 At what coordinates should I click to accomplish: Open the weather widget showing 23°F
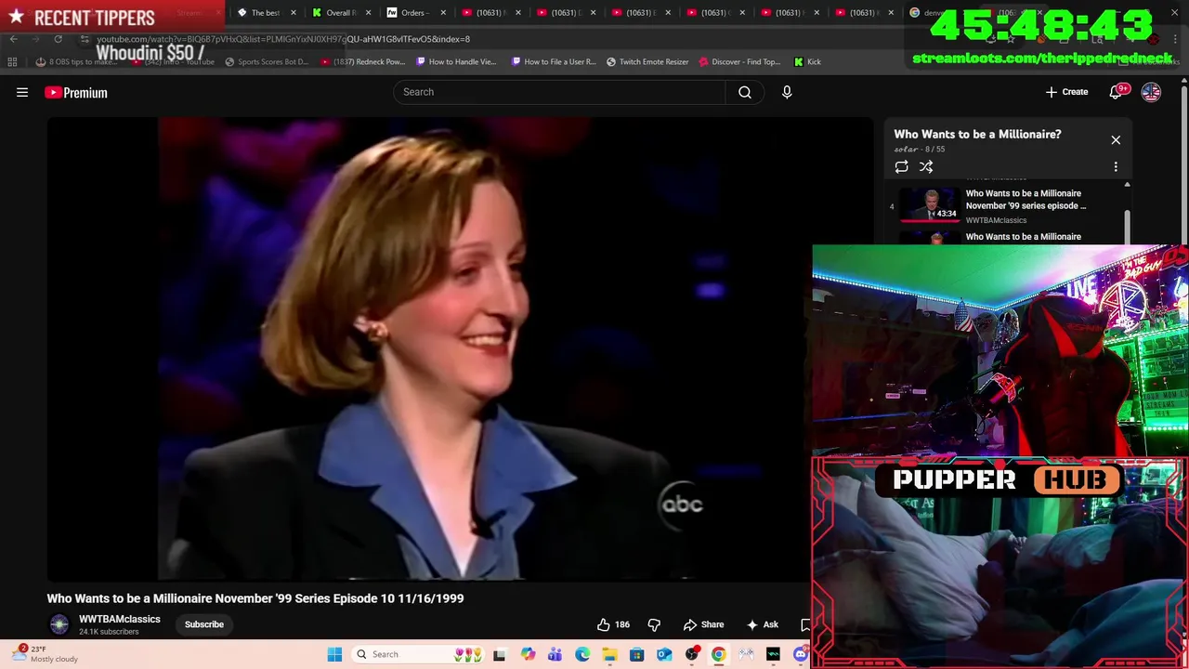pyautogui.click(x=46, y=654)
